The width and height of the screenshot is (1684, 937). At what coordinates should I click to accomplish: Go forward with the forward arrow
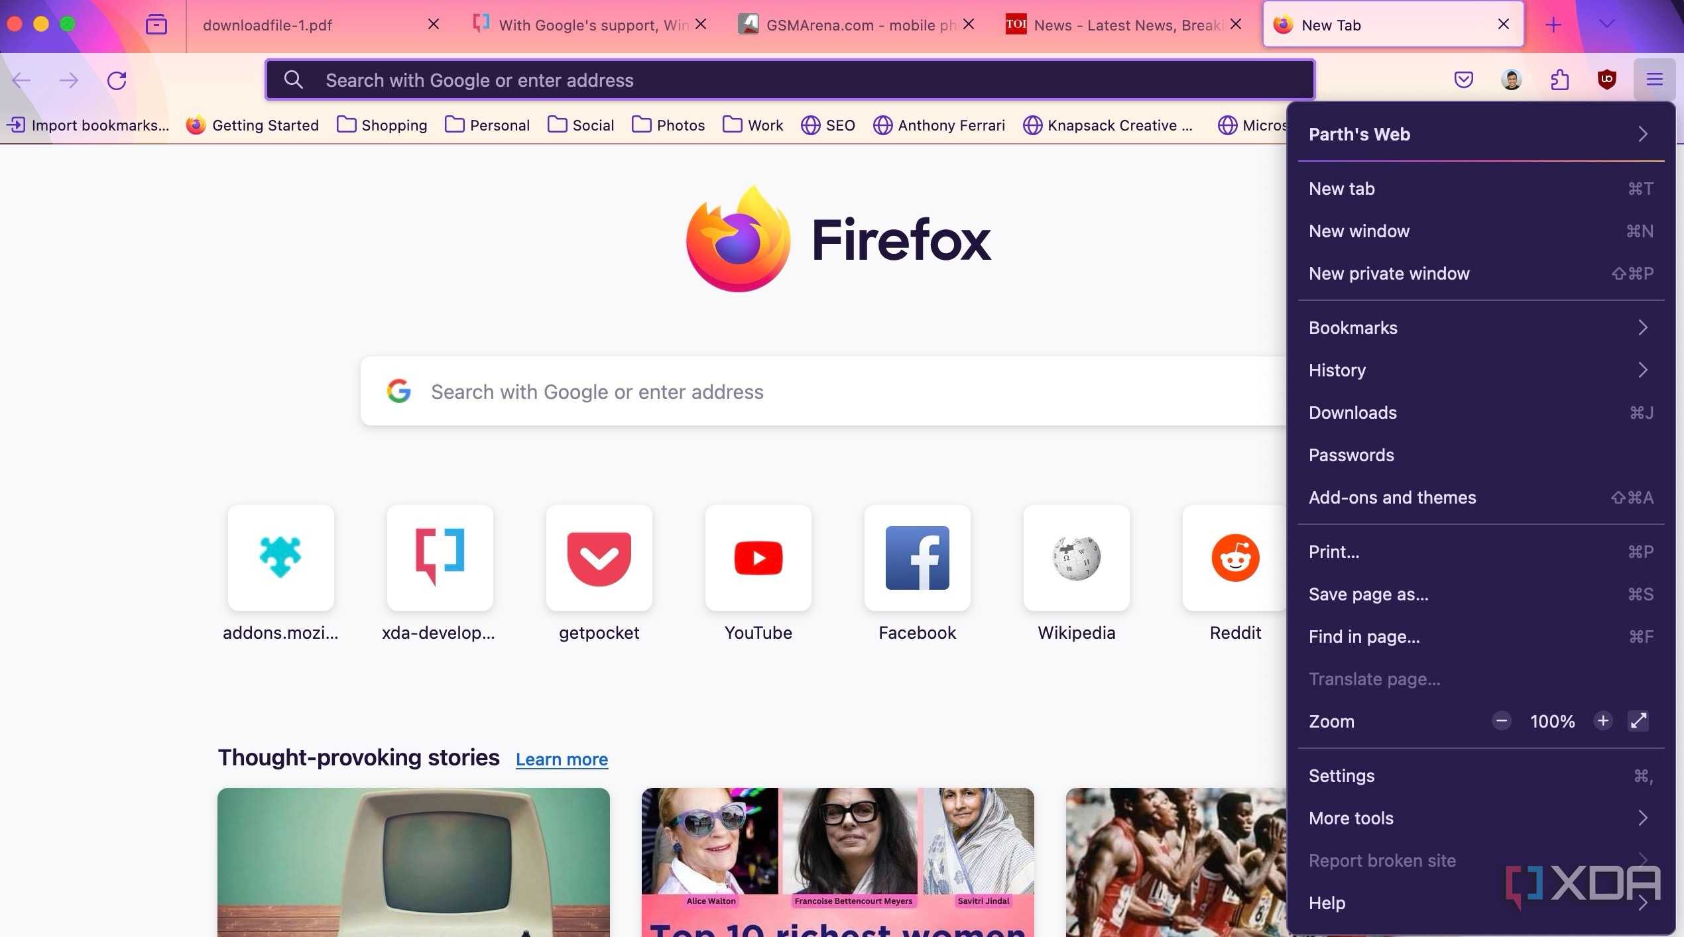[69, 81]
